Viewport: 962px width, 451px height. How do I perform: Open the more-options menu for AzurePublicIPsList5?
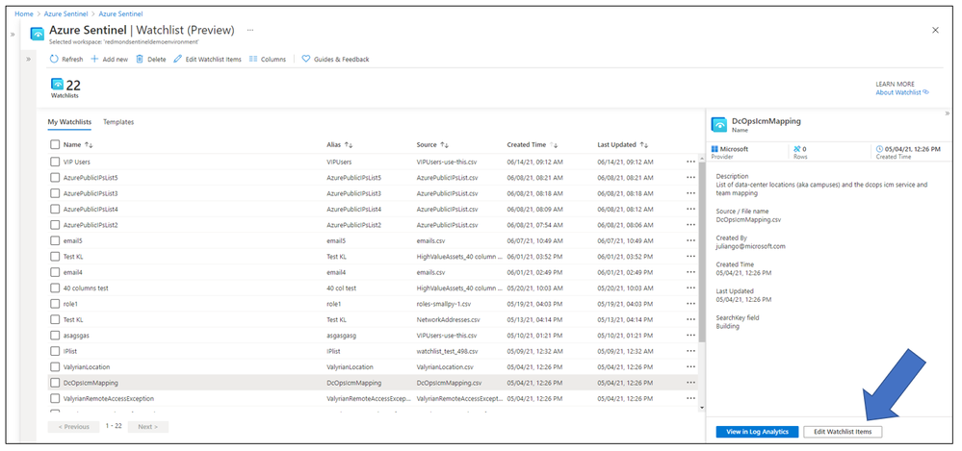click(691, 178)
